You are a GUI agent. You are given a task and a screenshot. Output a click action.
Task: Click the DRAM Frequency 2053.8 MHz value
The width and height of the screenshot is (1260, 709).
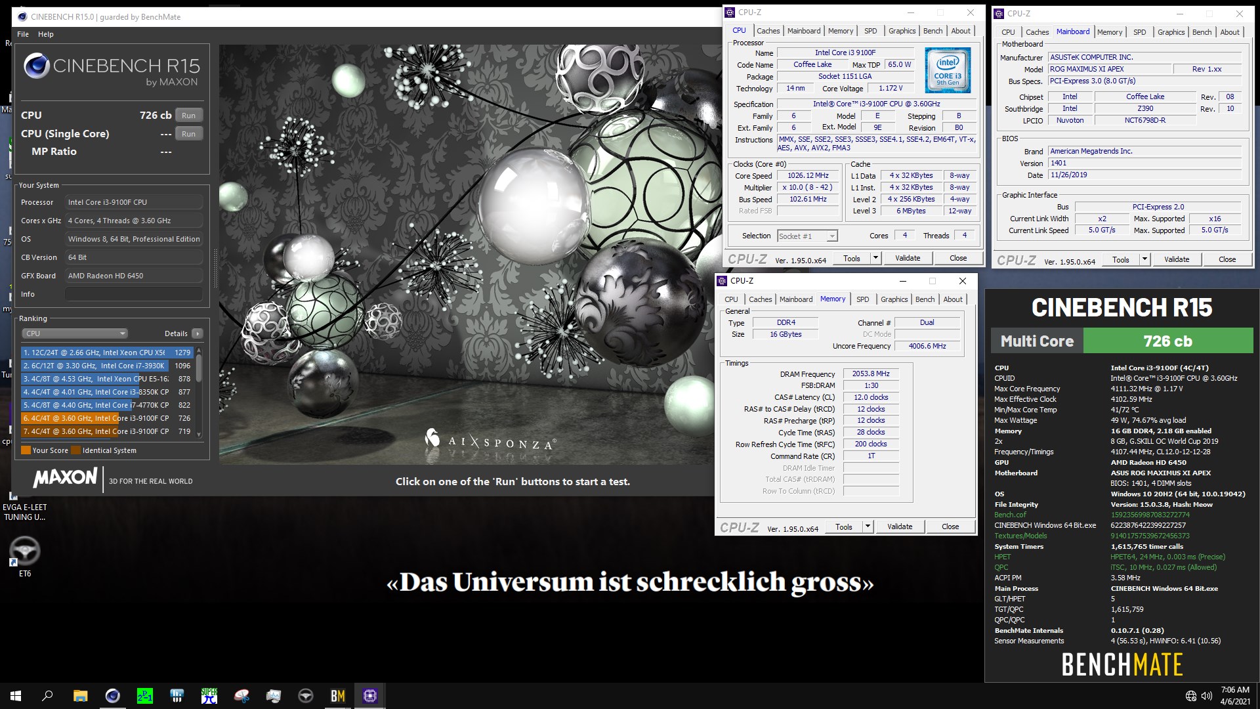(871, 374)
